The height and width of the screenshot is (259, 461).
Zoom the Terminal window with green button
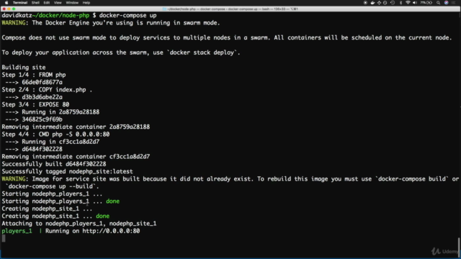click(x=14, y=9)
